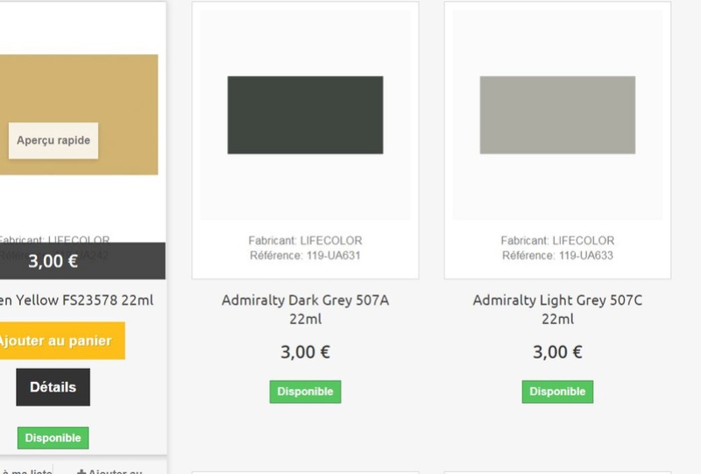Click 'Disponible' badge under Admiralty Dark Grey

coord(305,392)
